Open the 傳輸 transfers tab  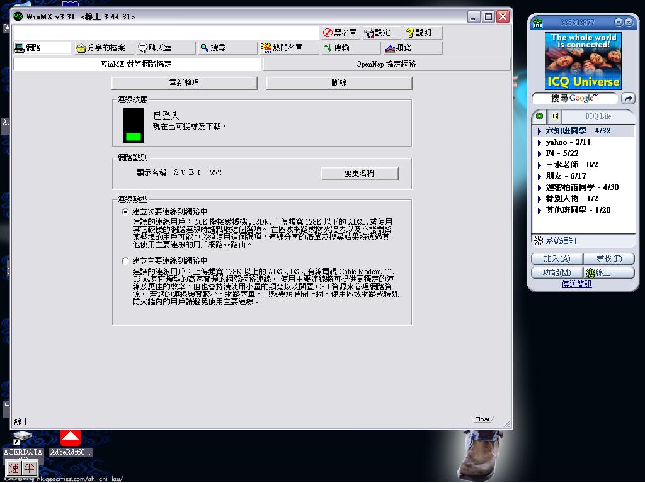coord(351,48)
